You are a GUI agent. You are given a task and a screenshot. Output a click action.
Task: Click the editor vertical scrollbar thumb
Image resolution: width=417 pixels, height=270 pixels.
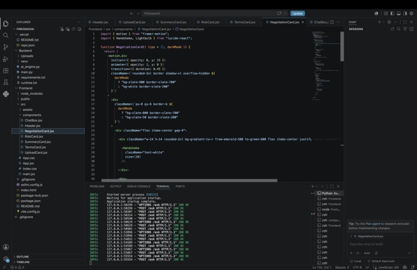[342, 47]
